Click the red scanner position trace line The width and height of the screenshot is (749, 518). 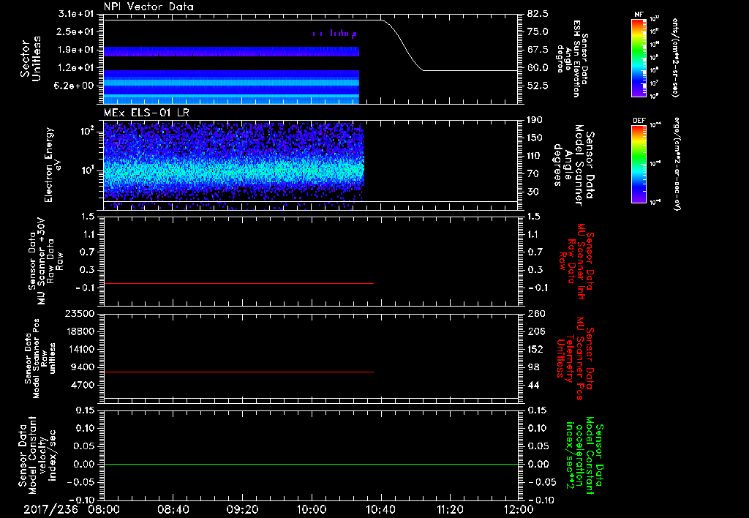tap(238, 372)
